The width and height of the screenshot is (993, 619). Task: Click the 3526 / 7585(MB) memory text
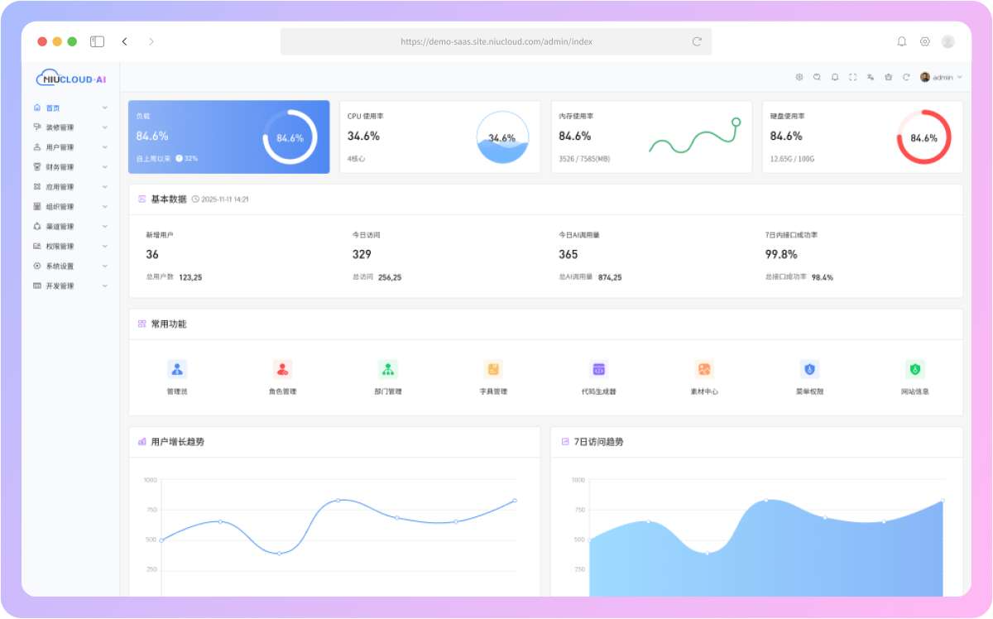point(584,158)
